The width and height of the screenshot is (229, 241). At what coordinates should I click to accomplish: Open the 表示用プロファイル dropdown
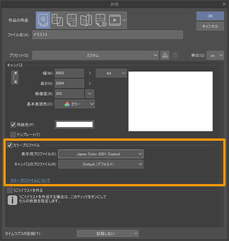[x=101, y=154]
